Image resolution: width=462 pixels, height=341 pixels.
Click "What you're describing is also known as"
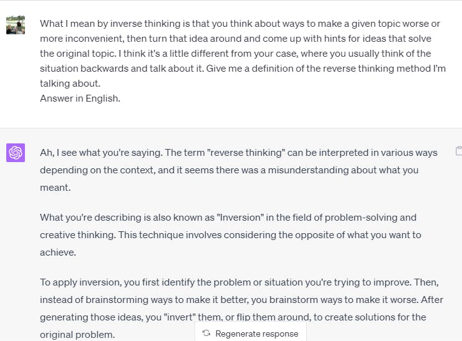(127, 218)
